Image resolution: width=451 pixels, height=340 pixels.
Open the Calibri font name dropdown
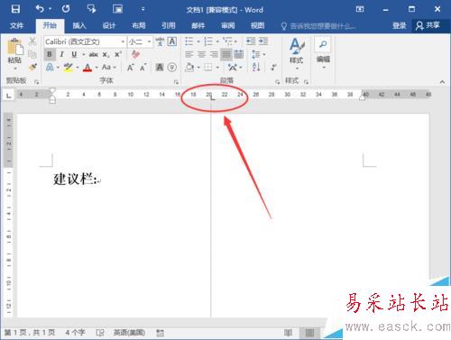pyautogui.click(x=123, y=41)
